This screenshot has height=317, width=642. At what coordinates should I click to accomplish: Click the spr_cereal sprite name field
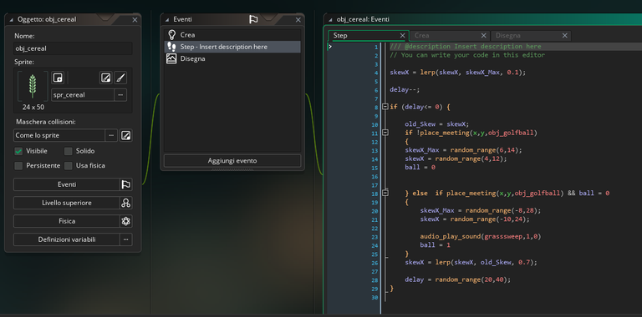82,95
